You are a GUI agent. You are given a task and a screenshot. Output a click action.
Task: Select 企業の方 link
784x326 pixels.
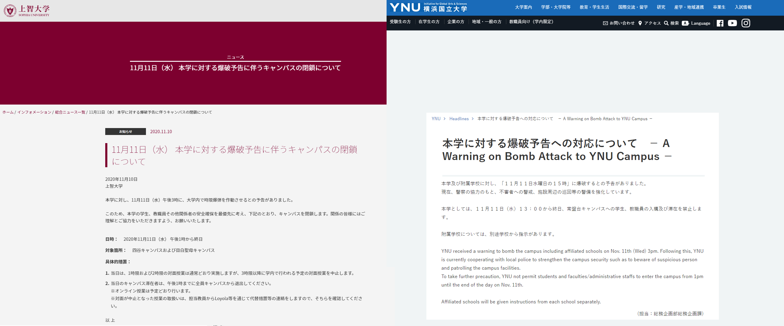(456, 22)
